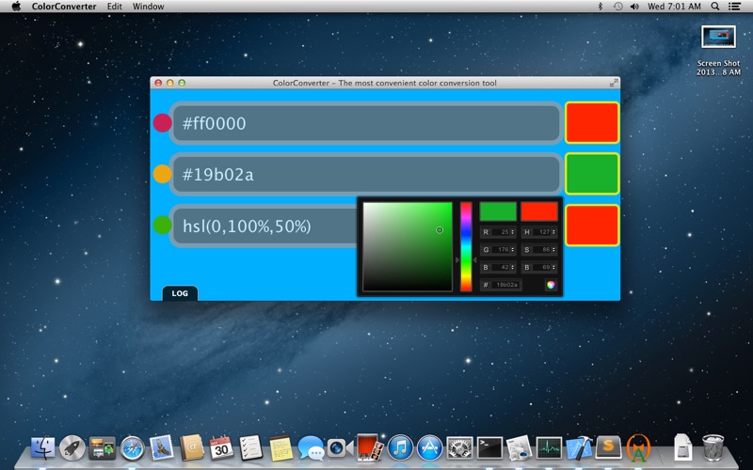Click the G field showing 176

pyautogui.click(x=501, y=250)
